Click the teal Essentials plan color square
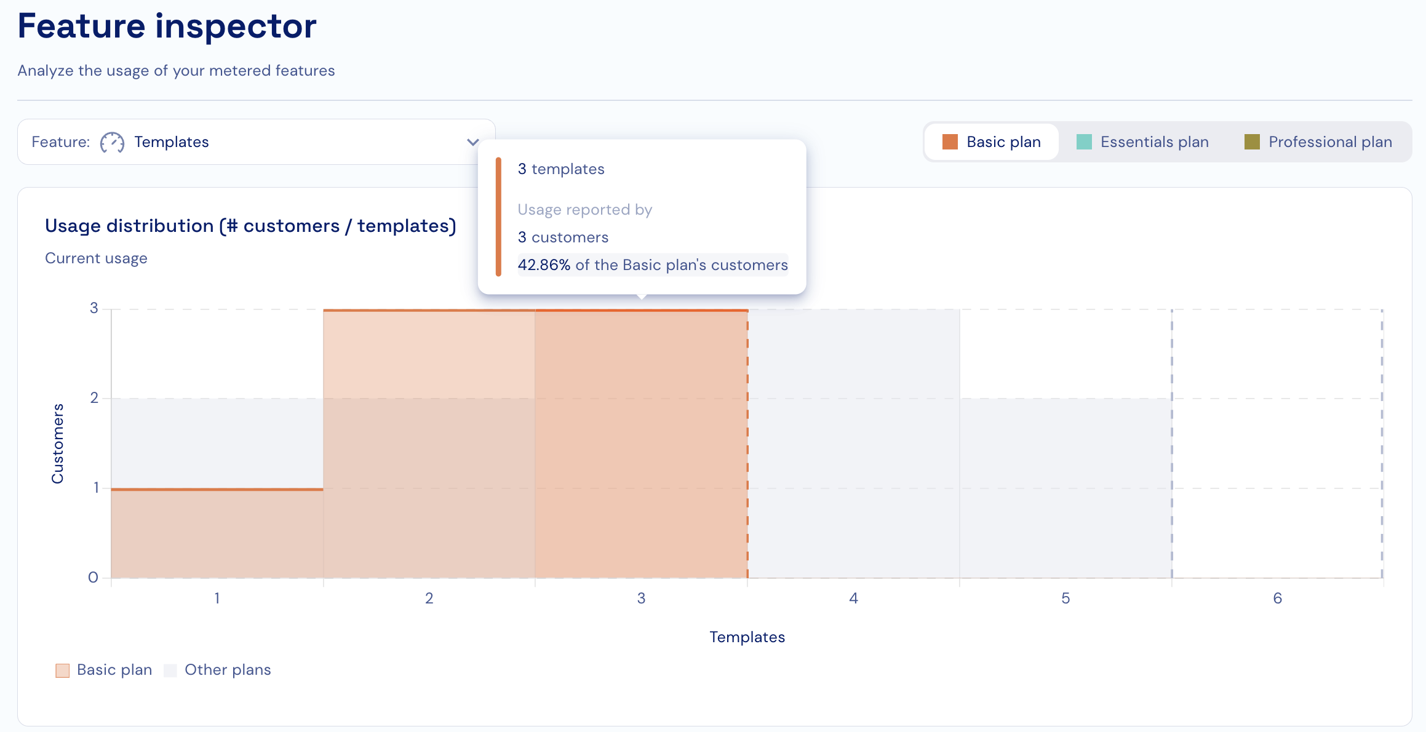The height and width of the screenshot is (732, 1426). (x=1084, y=142)
